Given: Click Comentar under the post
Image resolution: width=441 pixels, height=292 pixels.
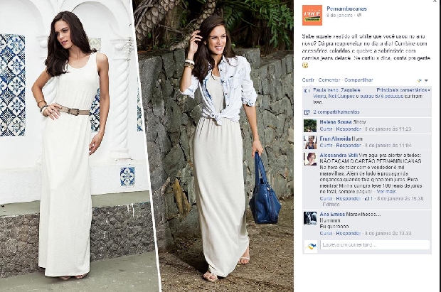Looking at the screenshot, I should [329, 80].
